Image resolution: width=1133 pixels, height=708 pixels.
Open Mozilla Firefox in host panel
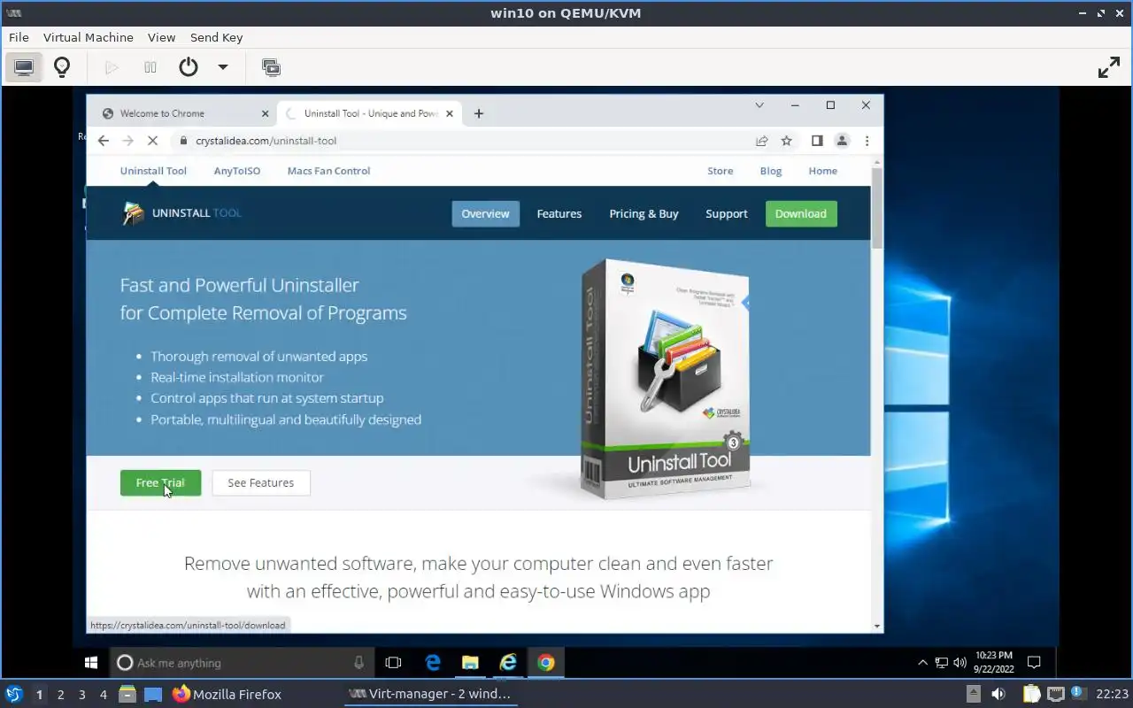[227, 695]
